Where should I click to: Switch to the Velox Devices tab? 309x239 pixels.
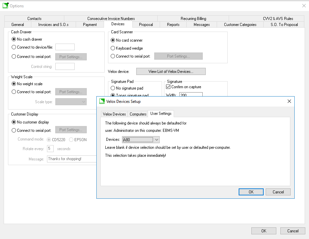coord(114,114)
